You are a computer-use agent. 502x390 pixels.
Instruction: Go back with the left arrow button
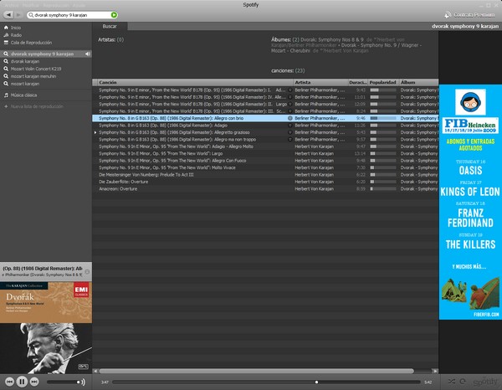point(8,15)
